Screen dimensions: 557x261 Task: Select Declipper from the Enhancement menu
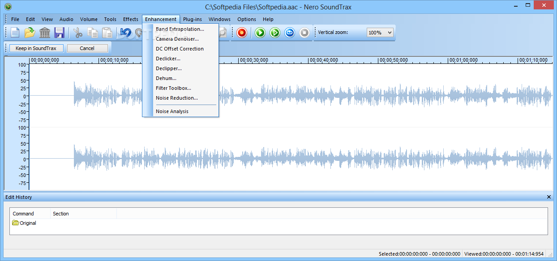click(180, 68)
